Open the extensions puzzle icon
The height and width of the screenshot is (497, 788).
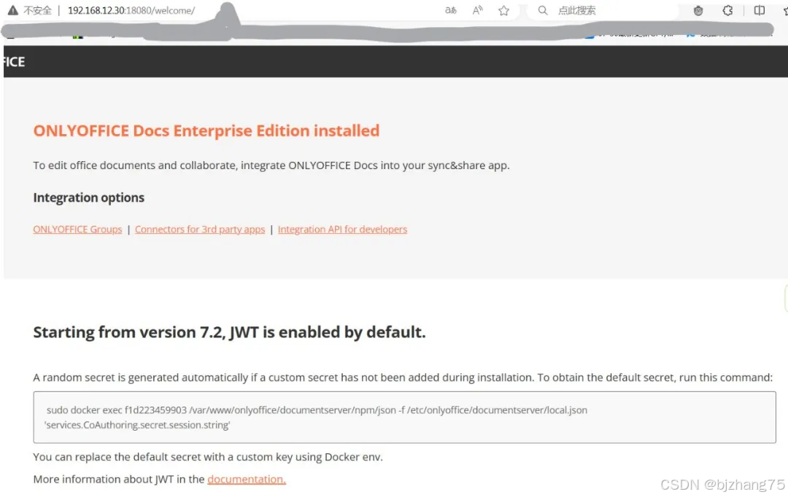tap(727, 10)
